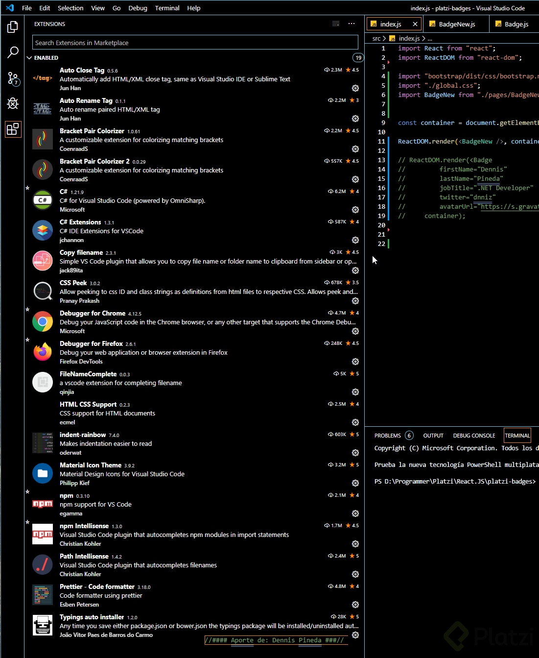
Task: Open the Selection menu
Action: click(x=70, y=8)
